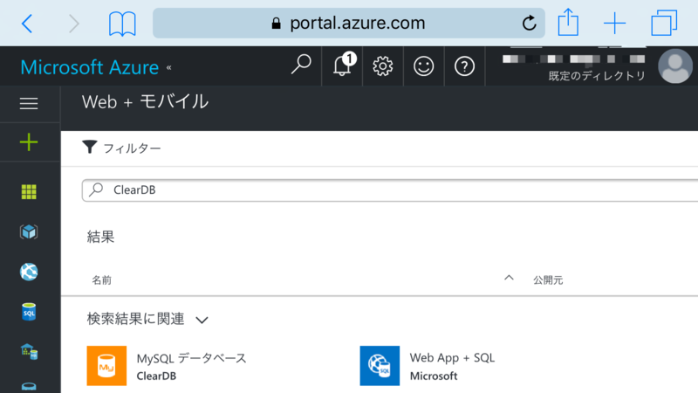Open SQL databases icon in sidebar
The height and width of the screenshot is (393, 698).
coord(29,312)
